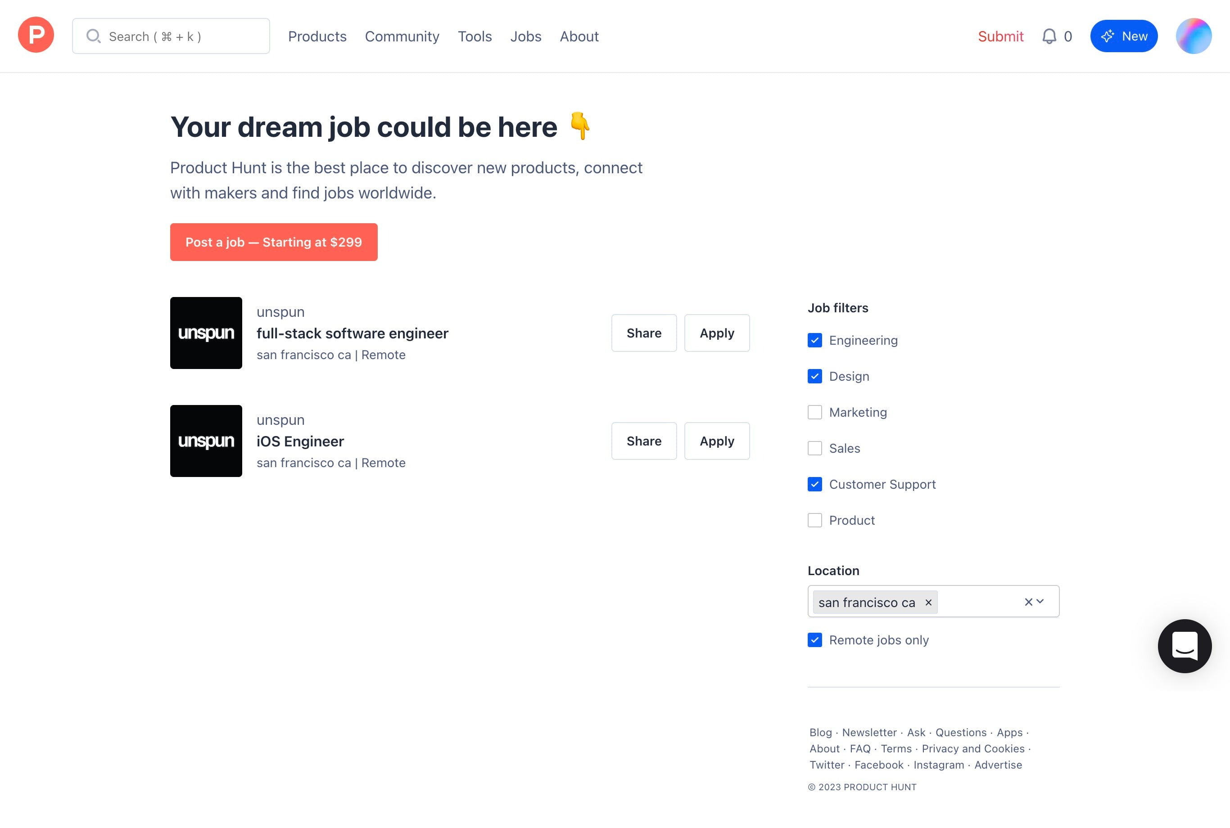Viewport: 1230px width, 828px height.
Task: Click the New button
Action: [x=1124, y=36]
